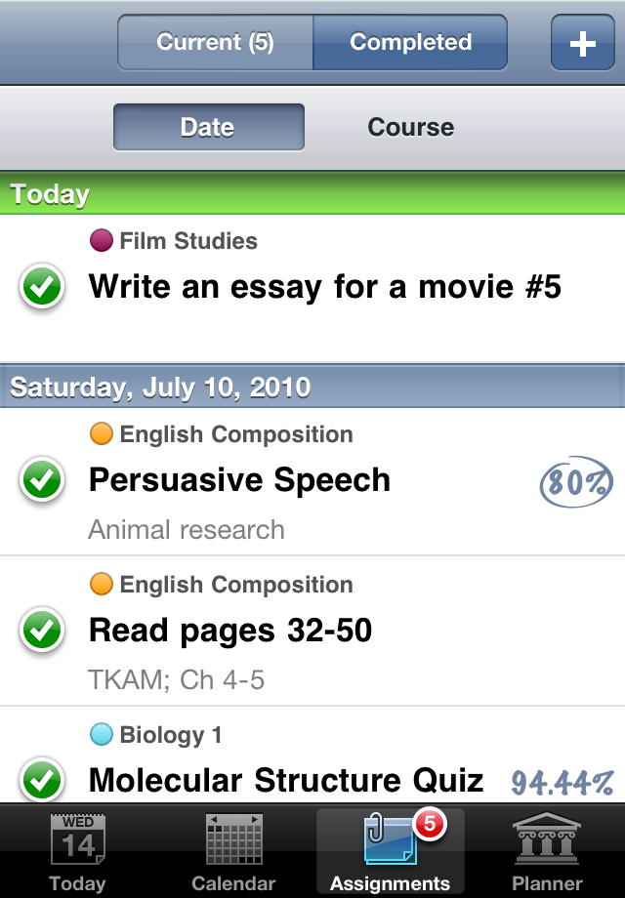This screenshot has height=898, width=625.
Task: Switch to the Current (5) segment
Action: point(215,43)
